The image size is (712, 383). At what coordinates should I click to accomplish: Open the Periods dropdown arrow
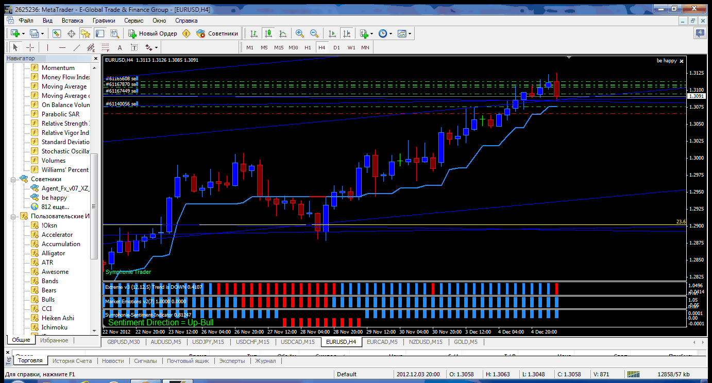point(391,33)
